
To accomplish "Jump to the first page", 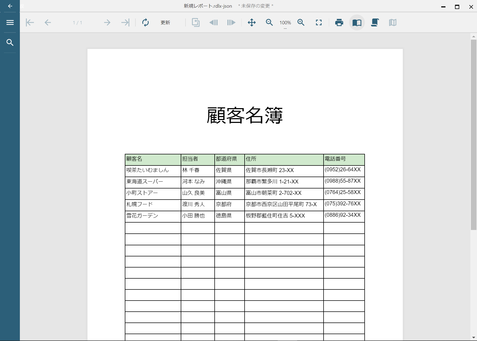I will pos(30,22).
